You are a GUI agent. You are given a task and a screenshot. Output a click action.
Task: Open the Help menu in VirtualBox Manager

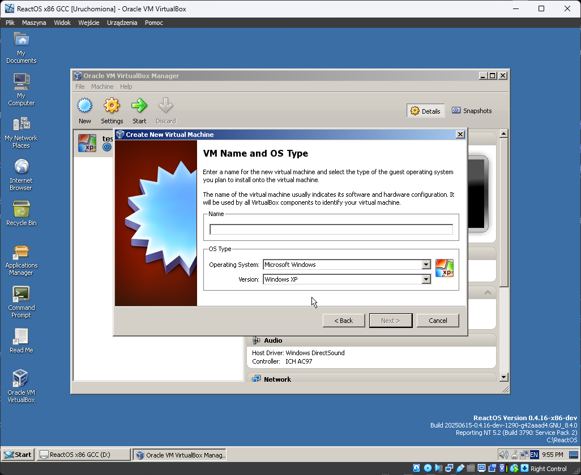coord(126,87)
